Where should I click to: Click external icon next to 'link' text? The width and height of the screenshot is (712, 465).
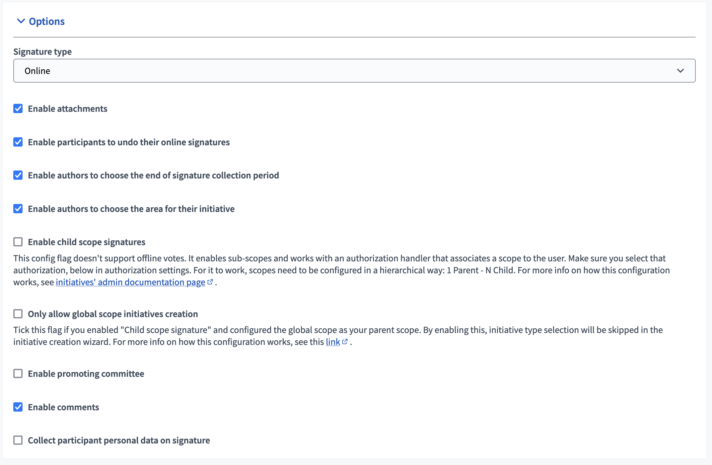345,342
